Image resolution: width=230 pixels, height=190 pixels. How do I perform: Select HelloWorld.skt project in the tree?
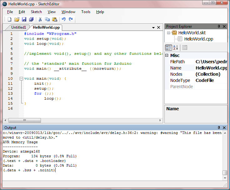[x=192, y=33]
